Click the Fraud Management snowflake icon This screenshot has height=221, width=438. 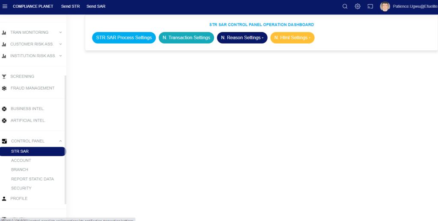click(x=4, y=88)
